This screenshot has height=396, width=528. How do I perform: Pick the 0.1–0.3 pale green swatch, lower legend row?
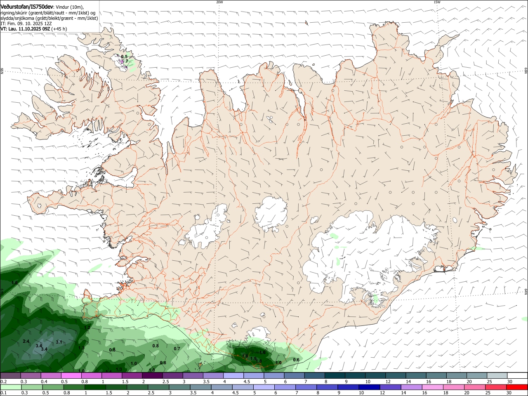(x=11, y=387)
